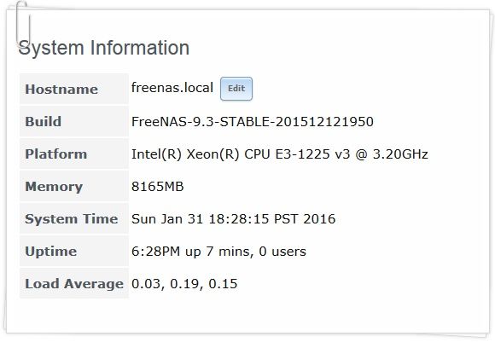Click the 0 users text in Uptime row
This screenshot has height=342, width=495.
[282, 252]
